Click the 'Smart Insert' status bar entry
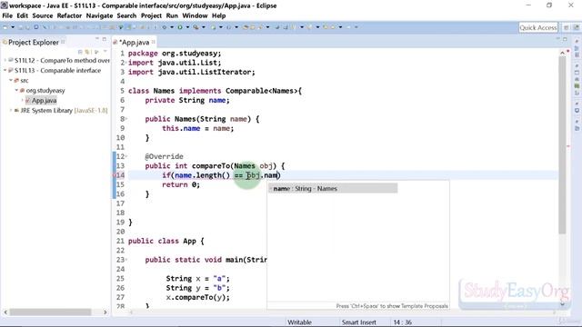 click(359, 322)
